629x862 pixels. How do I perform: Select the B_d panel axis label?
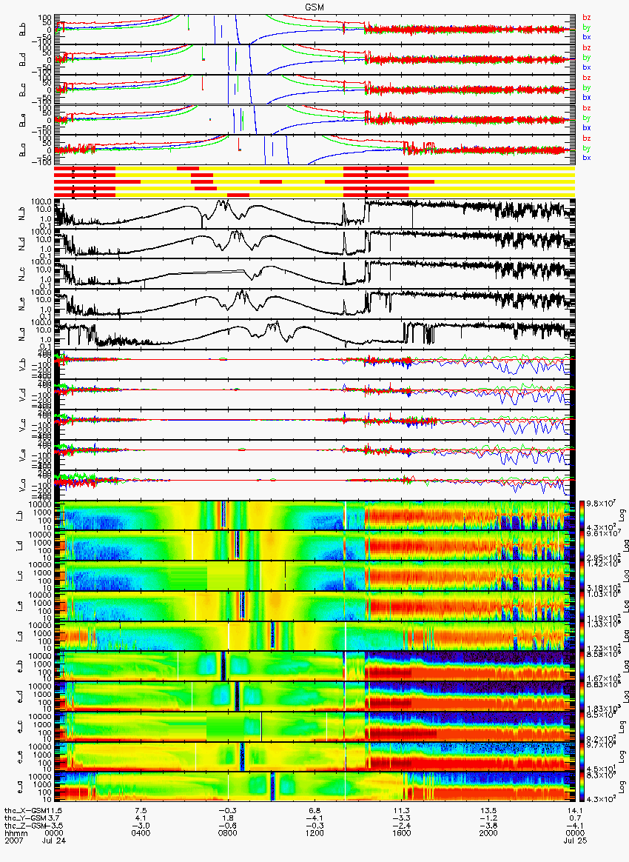point(23,60)
